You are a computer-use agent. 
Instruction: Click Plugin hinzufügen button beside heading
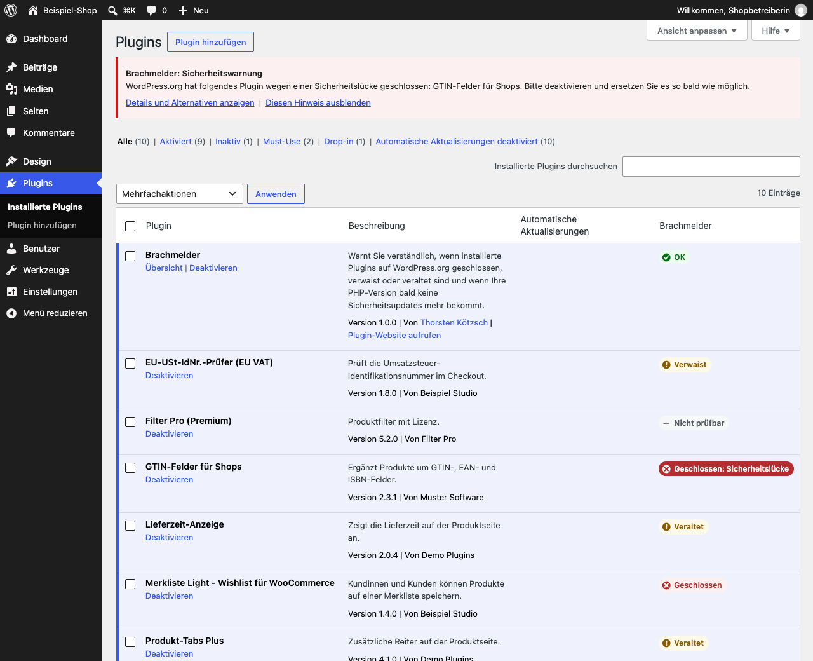pyautogui.click(x=210, y=42)
